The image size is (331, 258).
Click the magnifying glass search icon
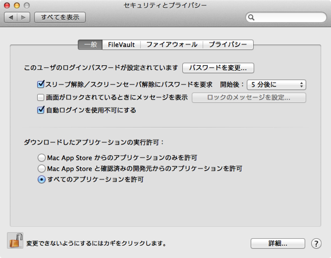(x=251, y=17)
